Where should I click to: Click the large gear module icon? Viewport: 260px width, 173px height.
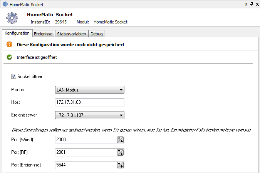click(x=13, y=18)
